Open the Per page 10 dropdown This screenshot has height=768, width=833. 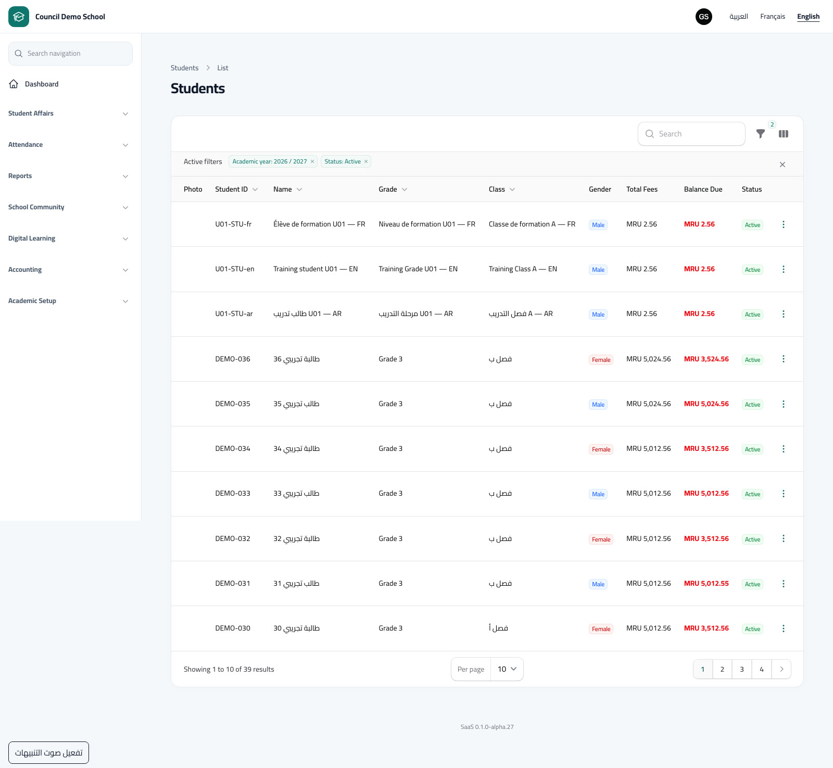(x=507, y=669)
